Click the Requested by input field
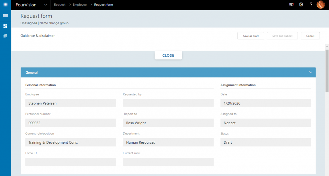329x176 pixels. coord(168,103)
